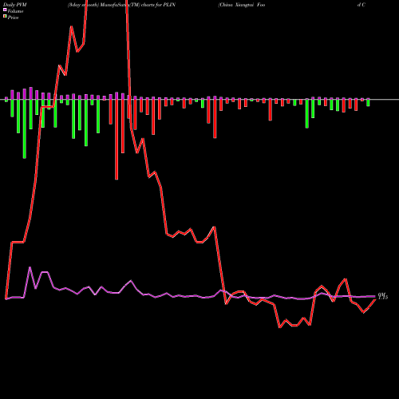Click the purple Volume legend swatch

pos(5,10)
